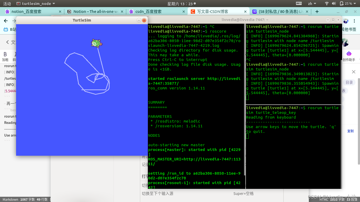Close the 写文章-CSDN博客 tab
360x202 pixels.
245,12
